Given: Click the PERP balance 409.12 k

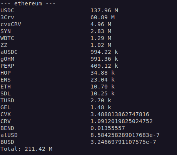Looking at the screenshot, I should [x=104, y=66].
